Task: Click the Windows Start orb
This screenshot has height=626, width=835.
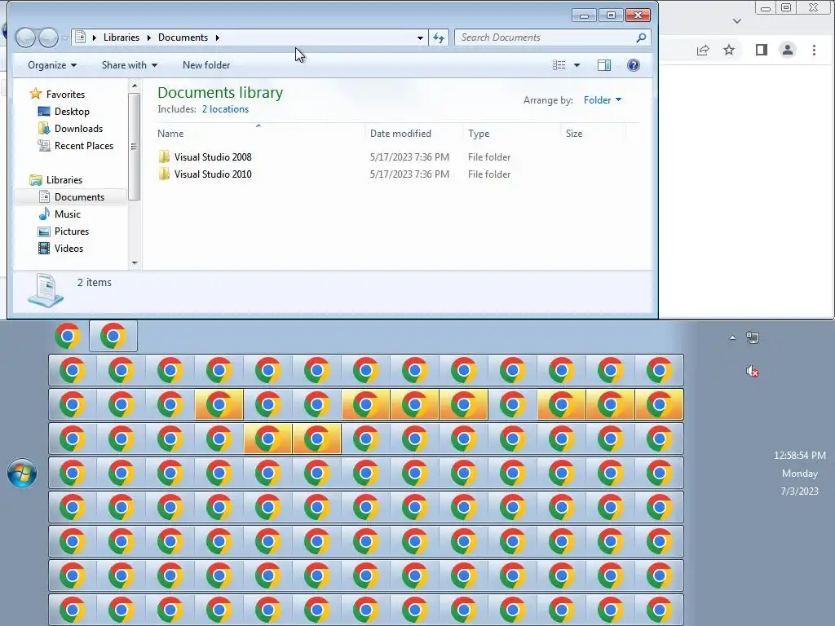Action: (22, 473)
